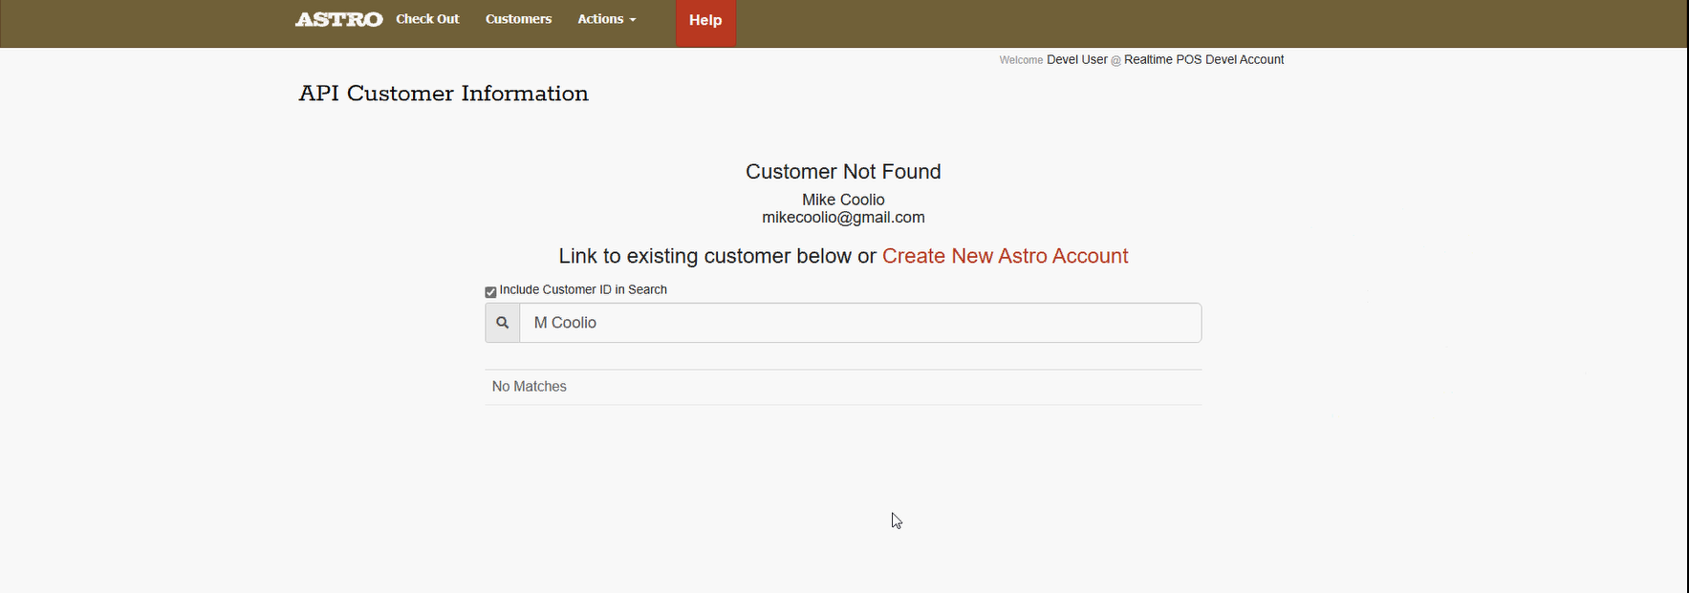Click the ASTRO logo in navbar
The height and width of the screenshot is (593, 1689).
point(338,19)
